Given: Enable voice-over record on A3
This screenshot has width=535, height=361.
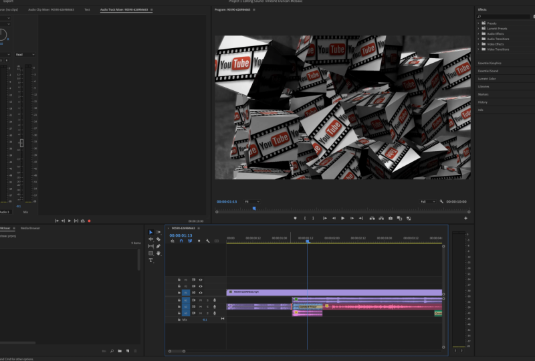Looking at the screenshot, I should pyautogui.click(x=215, y=313).
